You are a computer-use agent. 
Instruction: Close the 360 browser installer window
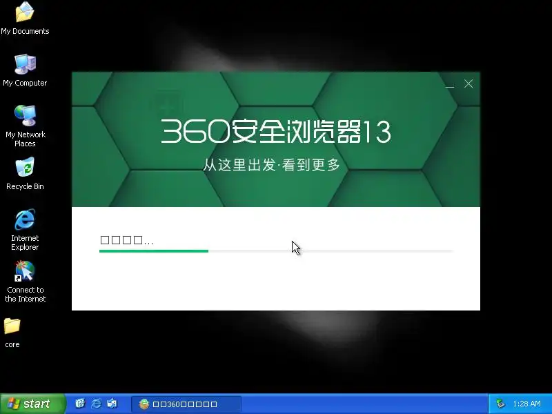[x=469, y=83]
